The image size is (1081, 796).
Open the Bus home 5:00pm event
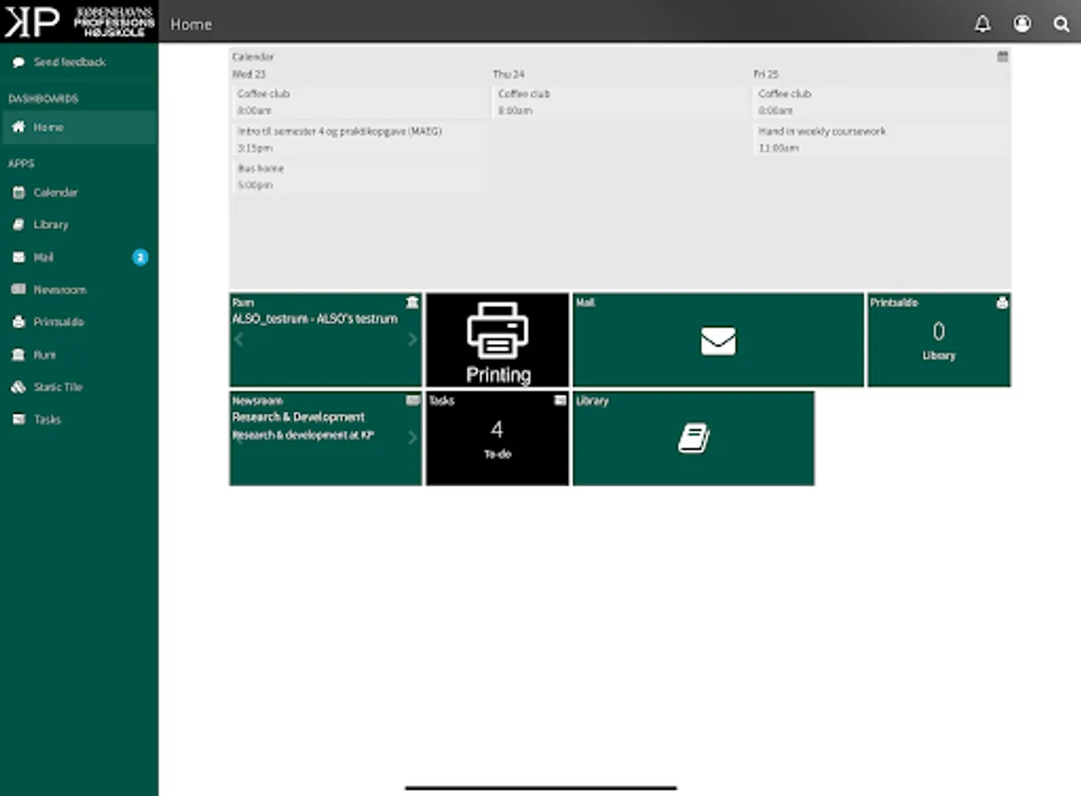360,176
